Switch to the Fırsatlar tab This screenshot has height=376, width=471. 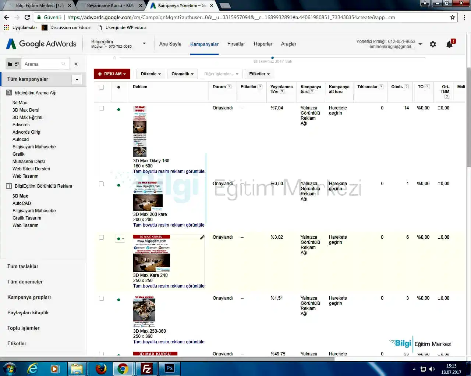[236, 44]
